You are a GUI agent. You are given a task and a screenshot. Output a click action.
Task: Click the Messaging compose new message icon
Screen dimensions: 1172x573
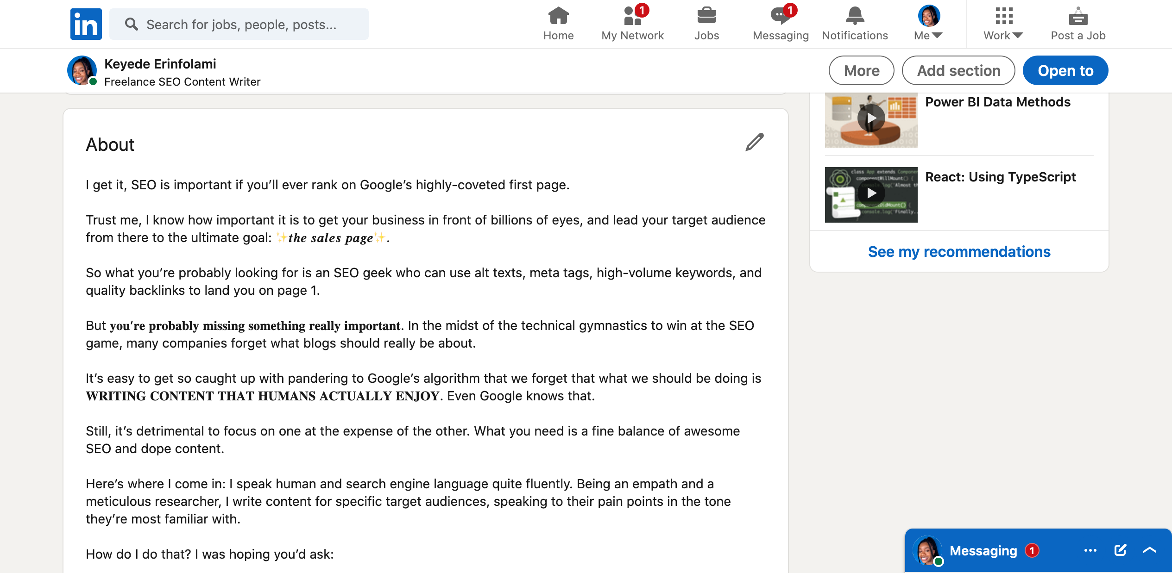pyautogui.click(x=1120, y=551)
